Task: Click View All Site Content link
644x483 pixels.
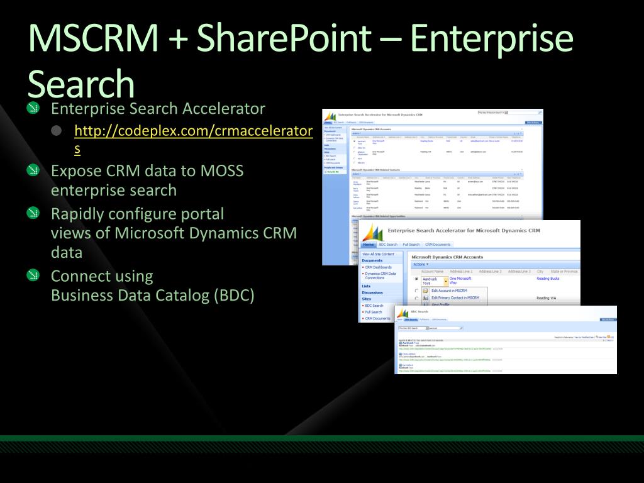Action: [378, 254]
